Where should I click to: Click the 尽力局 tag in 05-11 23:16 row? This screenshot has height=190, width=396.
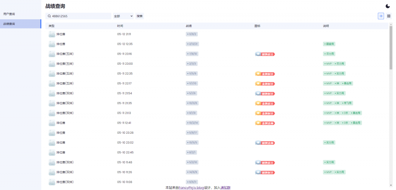tap(329, 54)
